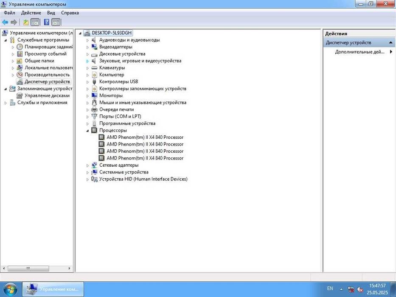Select the Очереди печати printer icon
This screenshot has width=396, height=297.
(94, 109)
